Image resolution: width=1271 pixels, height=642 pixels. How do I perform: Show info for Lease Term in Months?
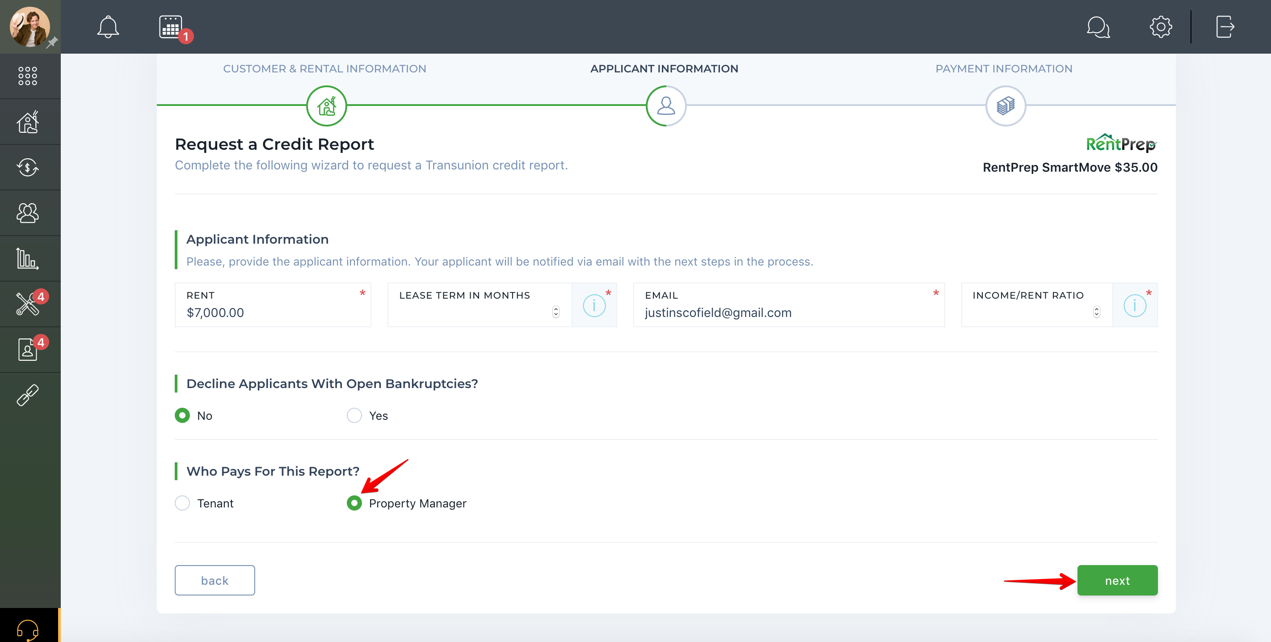pyautogui.click(x=594, y=305)
